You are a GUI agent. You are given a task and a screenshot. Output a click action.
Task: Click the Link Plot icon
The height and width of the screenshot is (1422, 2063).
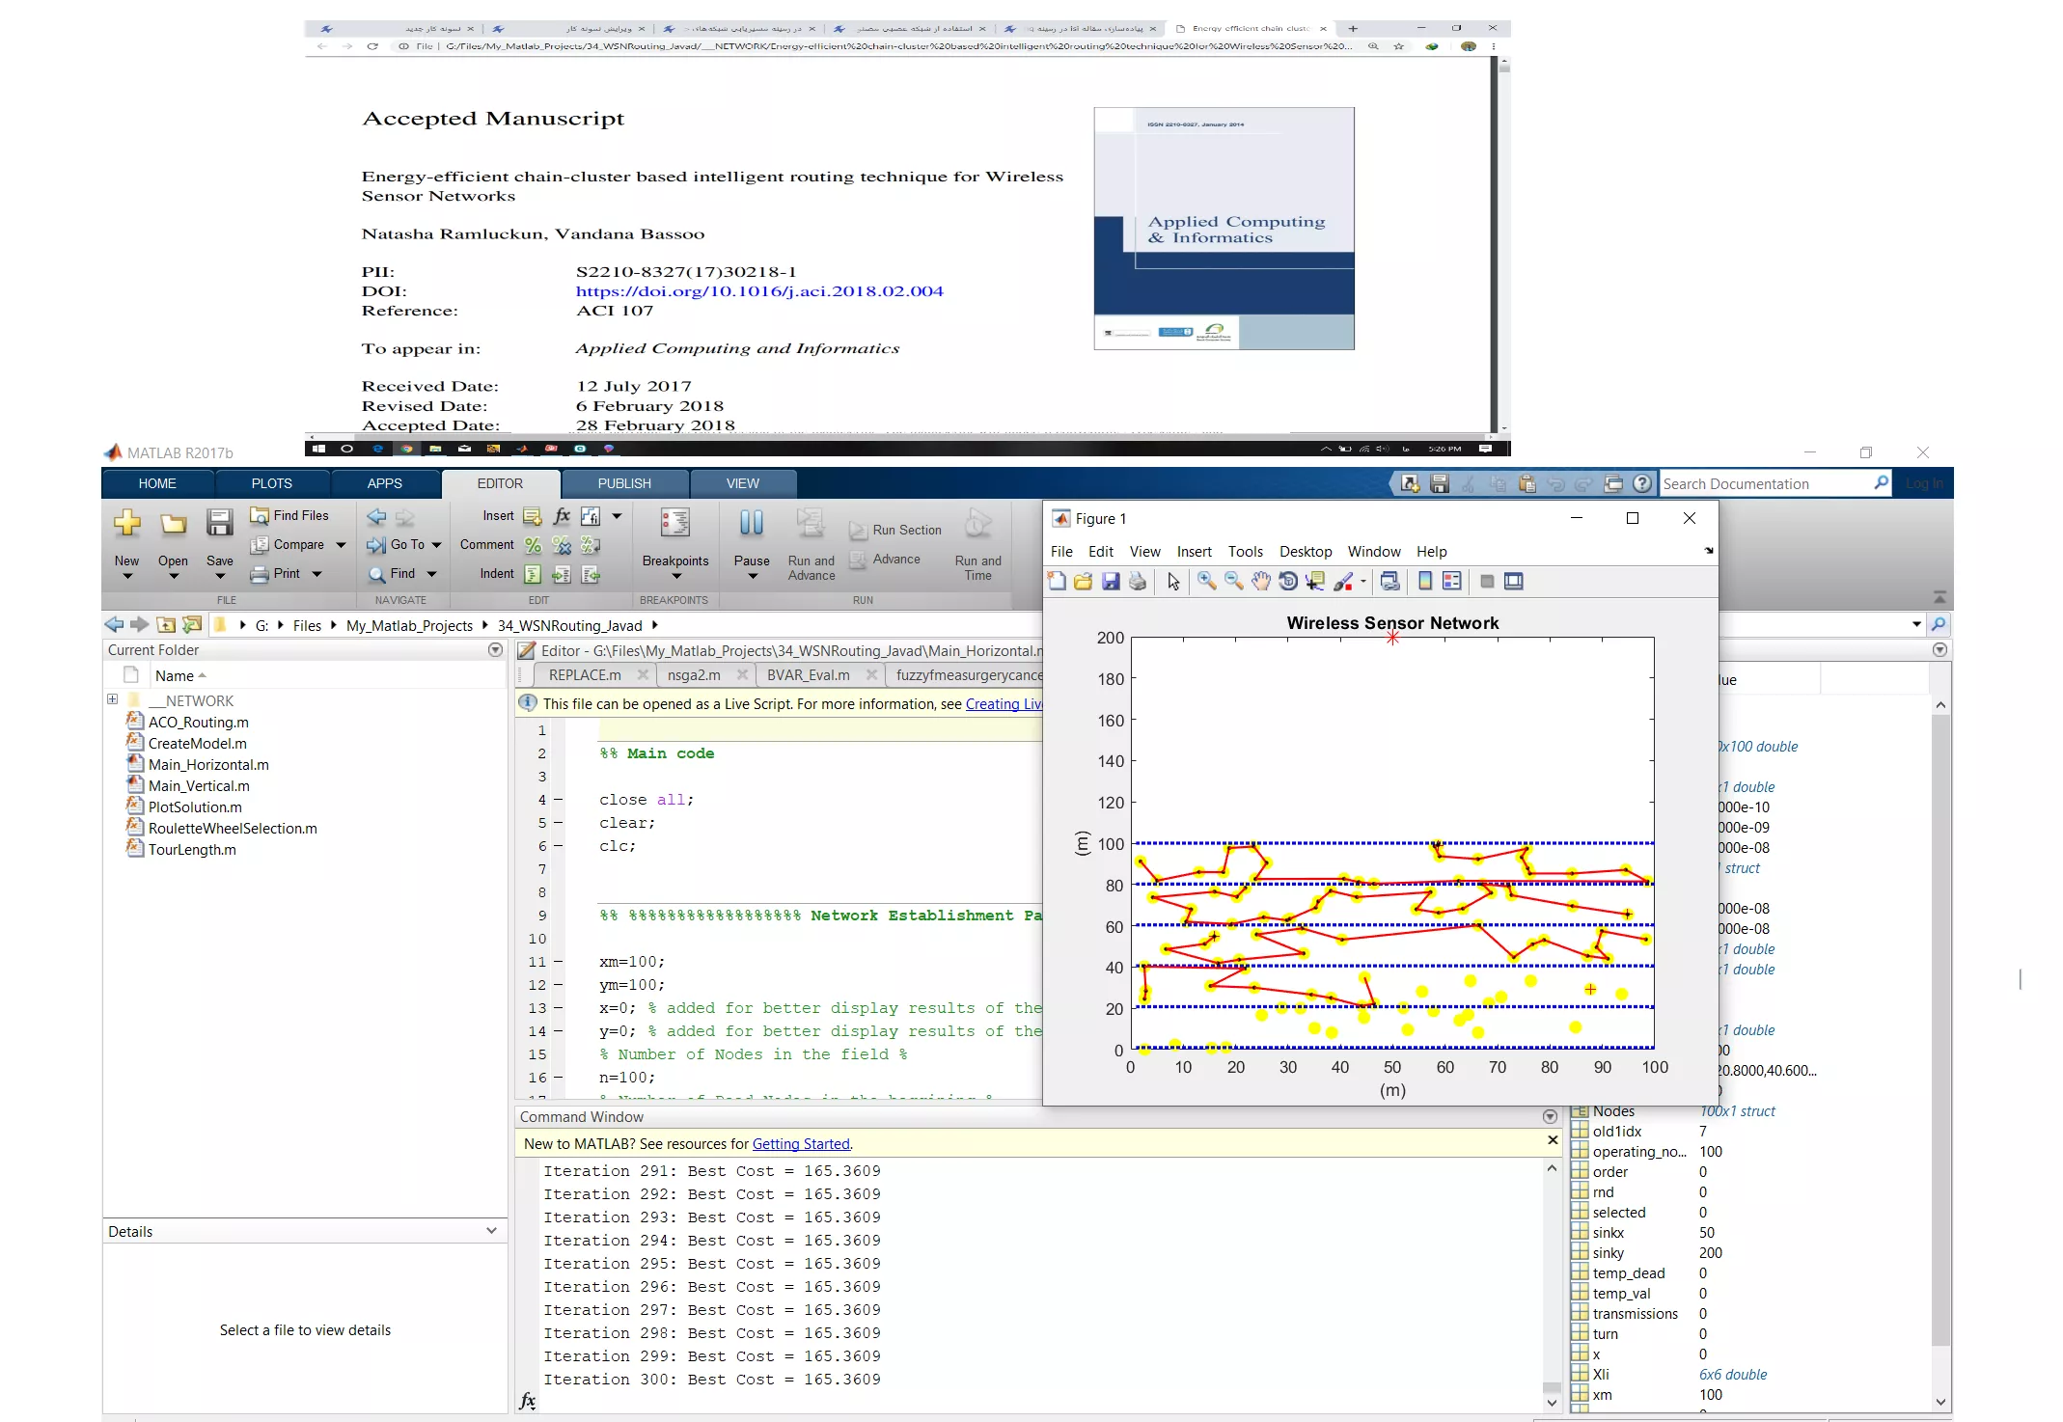[1389, 581]
